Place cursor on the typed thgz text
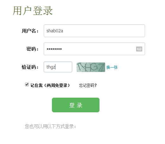 [x=51, y=67]
